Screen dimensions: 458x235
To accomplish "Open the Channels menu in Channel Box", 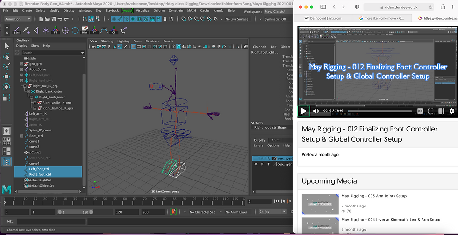I will pos(260,47).
